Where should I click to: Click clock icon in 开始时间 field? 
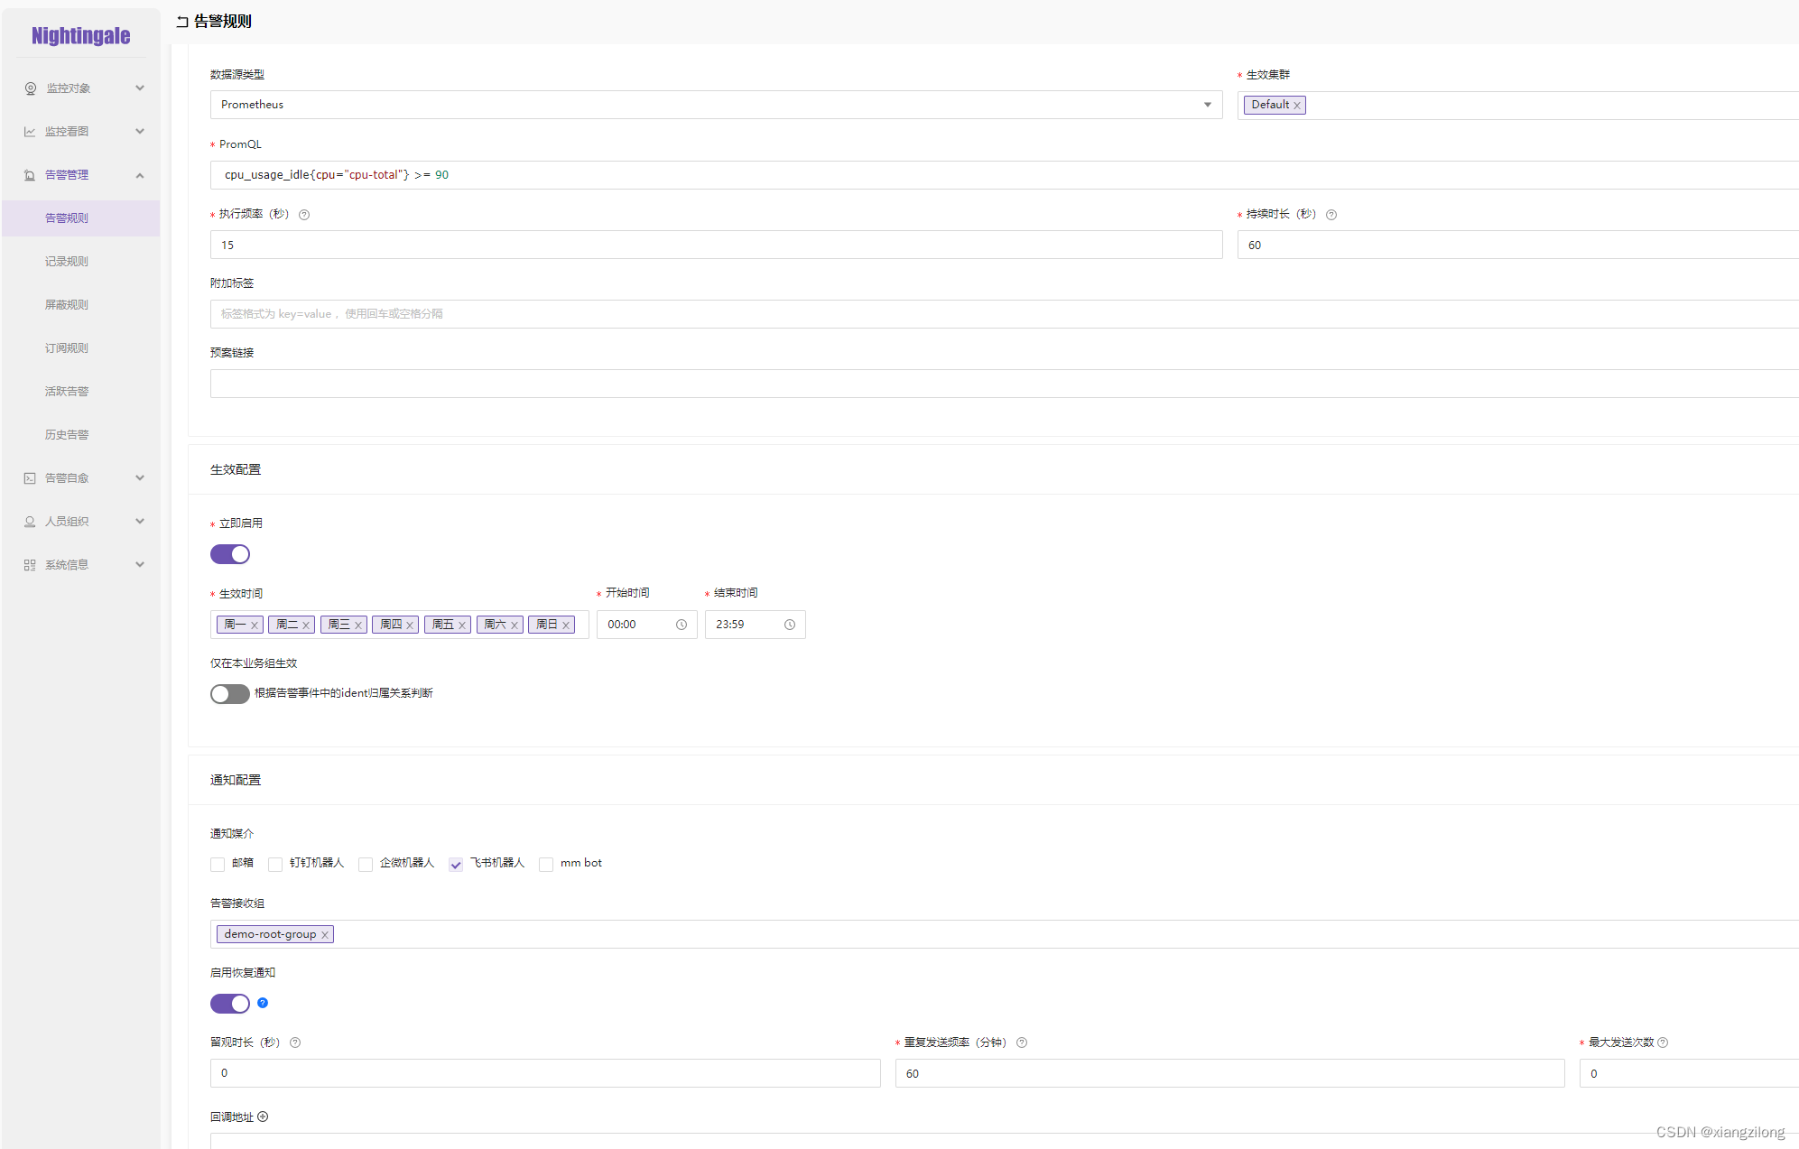pos(682,625)
